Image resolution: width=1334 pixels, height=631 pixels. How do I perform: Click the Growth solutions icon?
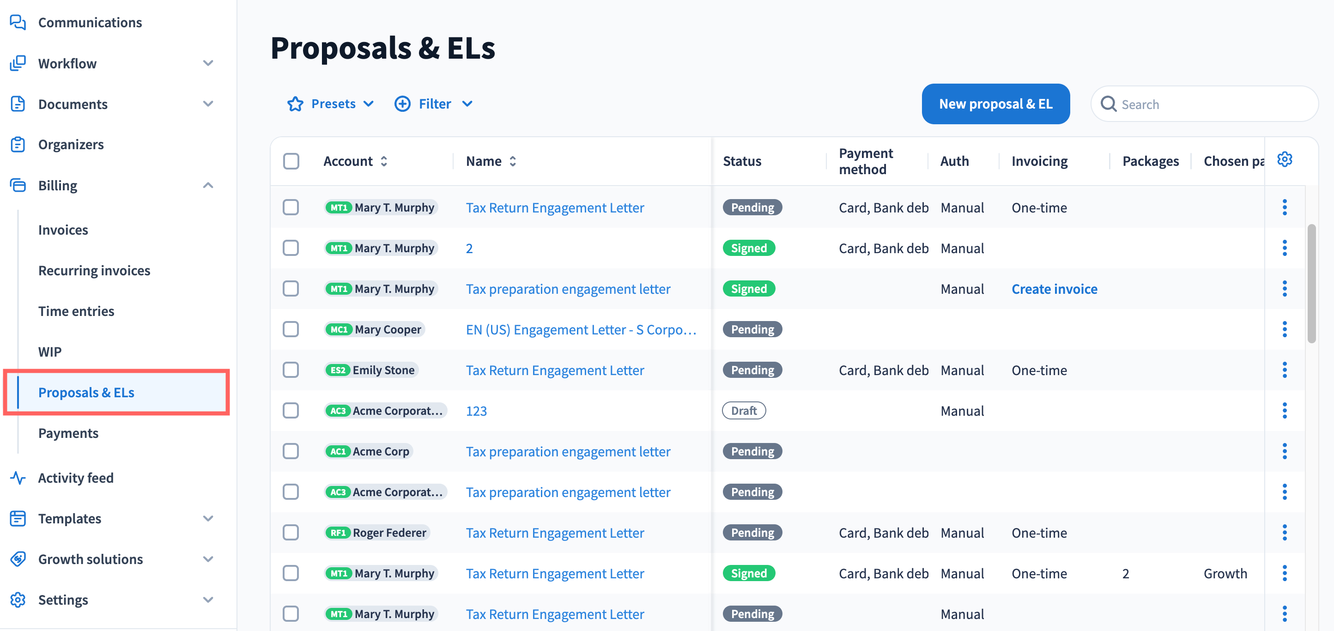click(18, 559)
